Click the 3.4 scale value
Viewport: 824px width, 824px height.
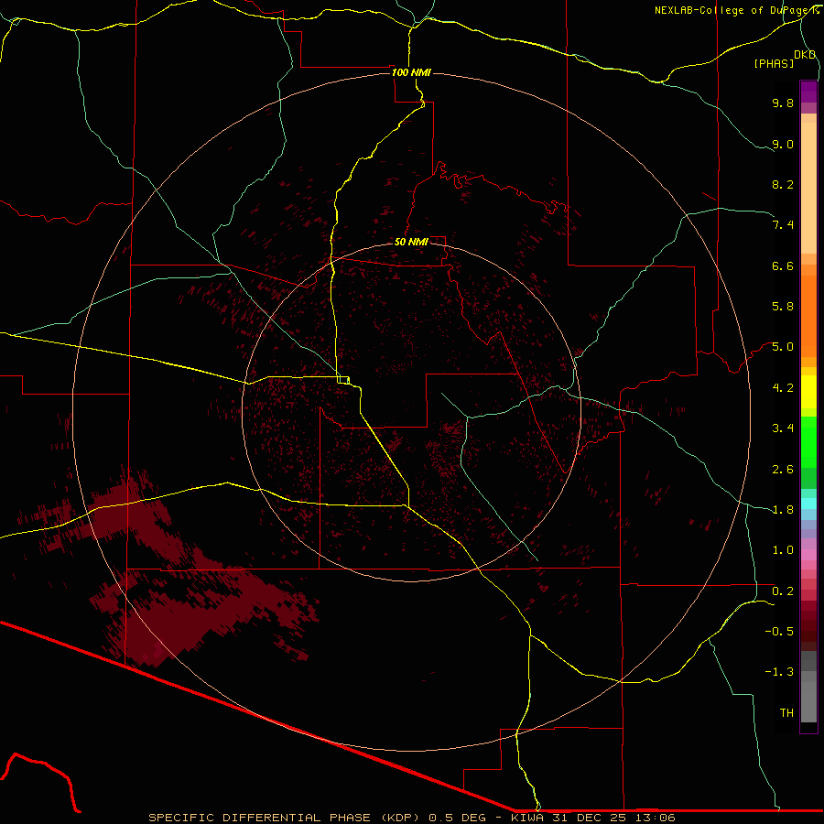783,428
